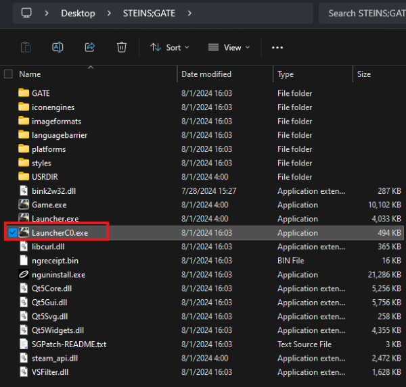This screenshot has height=387, width=406.
Task: Go to Desktop in the breadcrumb path
Action: click(78, 14)
